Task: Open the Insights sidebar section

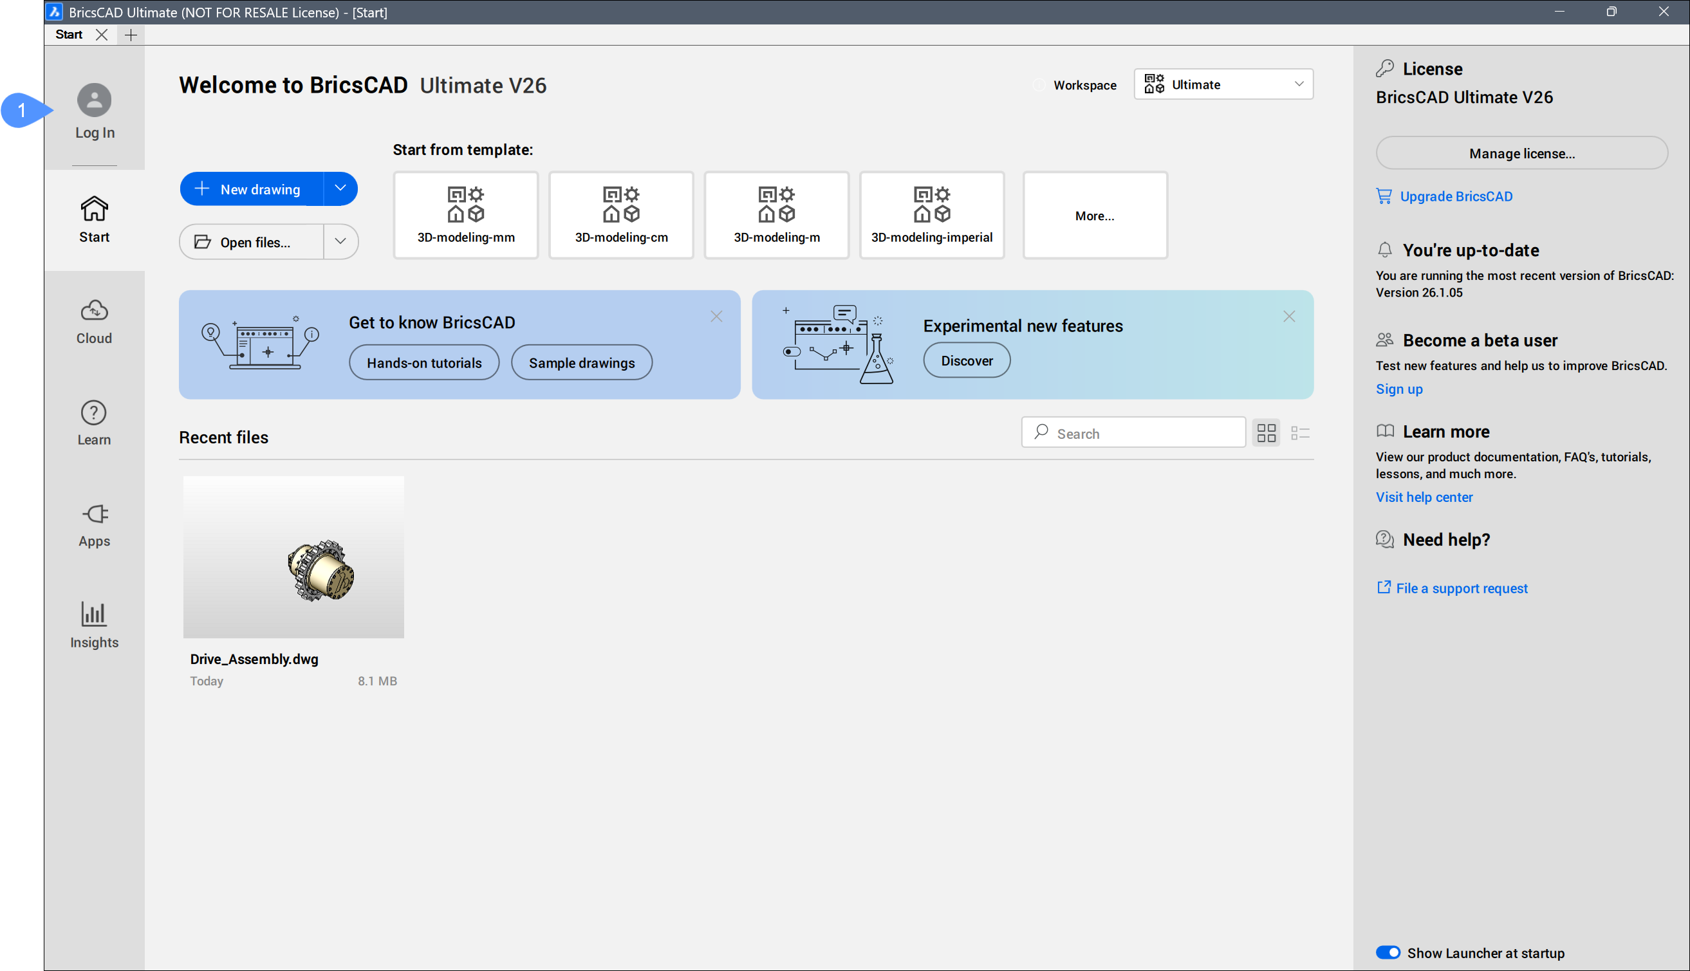Action: 94,625
